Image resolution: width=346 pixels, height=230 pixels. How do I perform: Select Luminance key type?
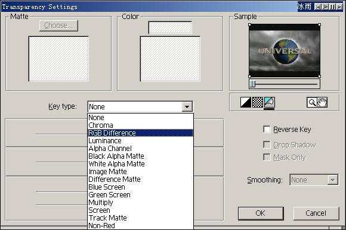click(x=140, y=141)
